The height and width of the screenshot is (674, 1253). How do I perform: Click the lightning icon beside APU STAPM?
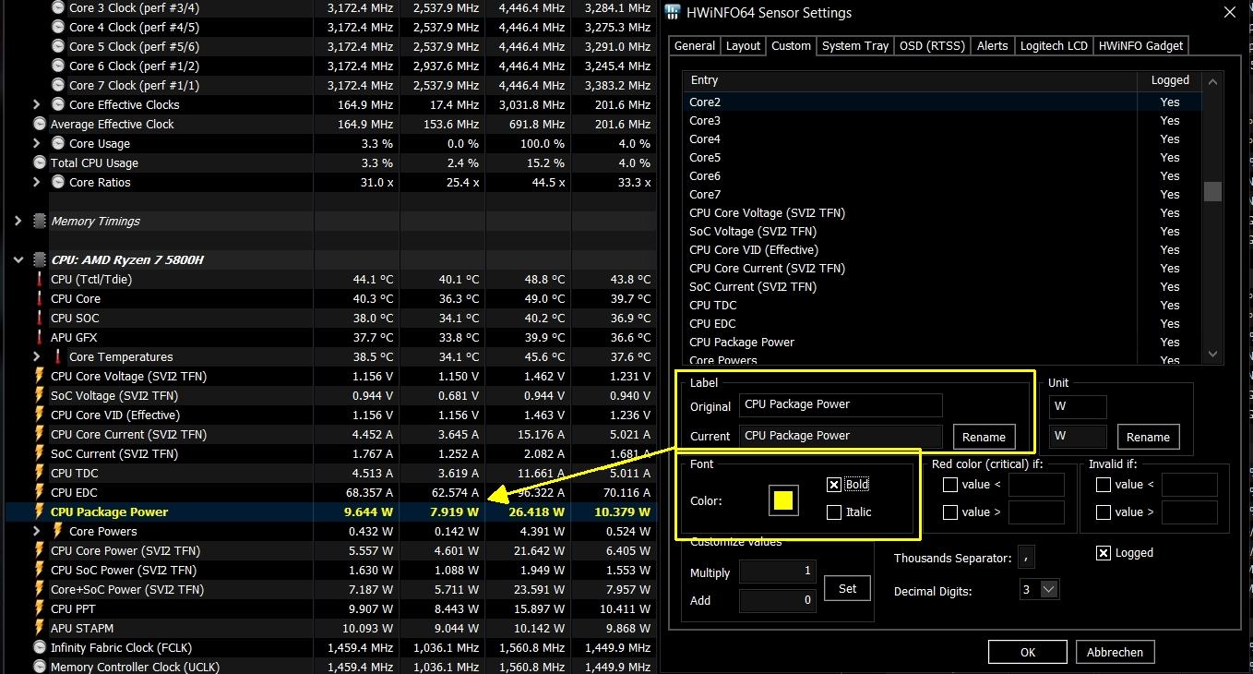pos(39,628)
